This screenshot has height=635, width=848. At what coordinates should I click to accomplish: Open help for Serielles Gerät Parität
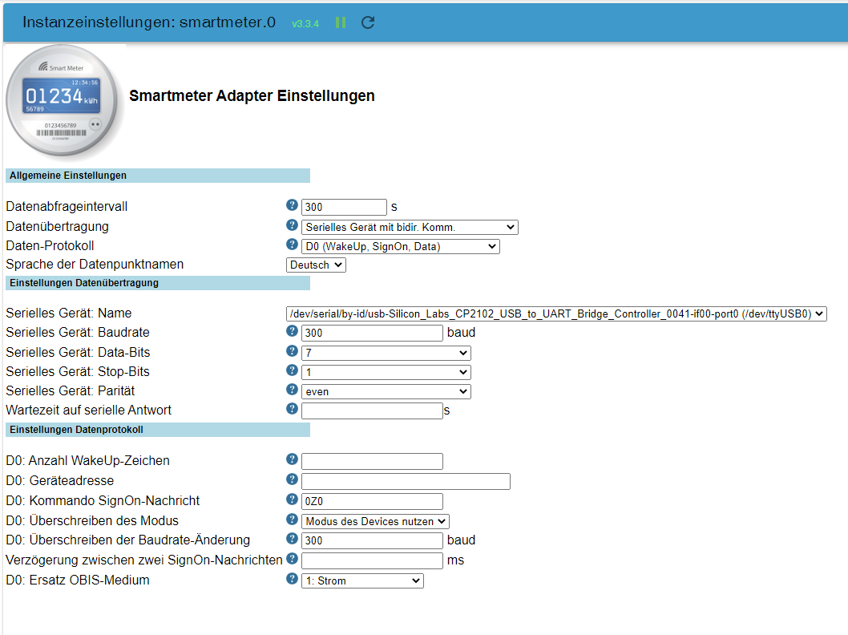coord(292,390)
